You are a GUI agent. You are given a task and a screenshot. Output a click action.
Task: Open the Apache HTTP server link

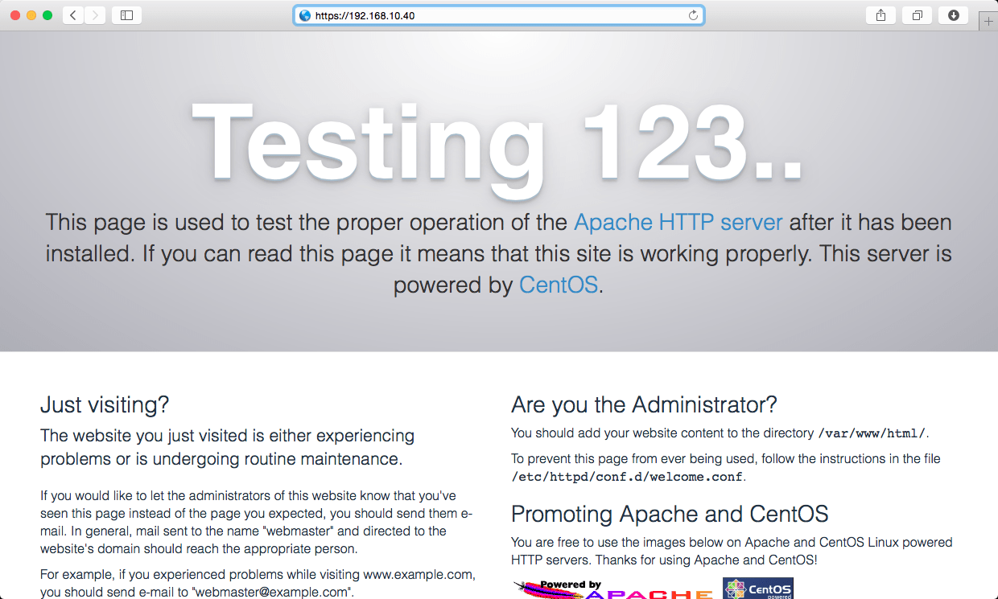coord(678,222)
